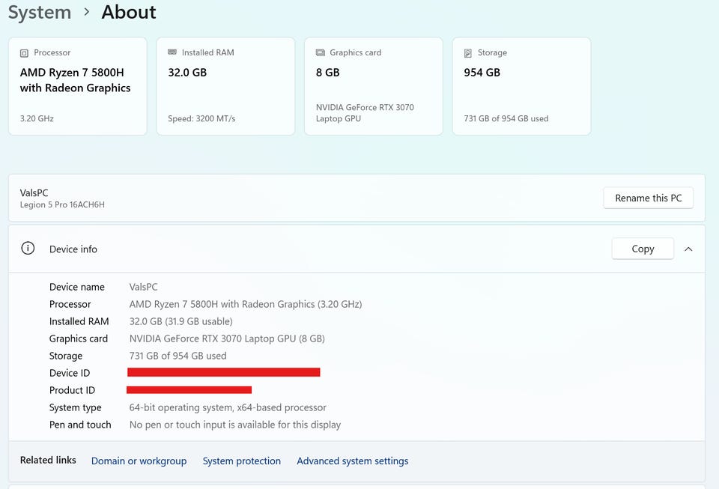719x489 pixels.
Task: Select No pen or touch input value
Action: pyautogui.click(x=234, y=425)
